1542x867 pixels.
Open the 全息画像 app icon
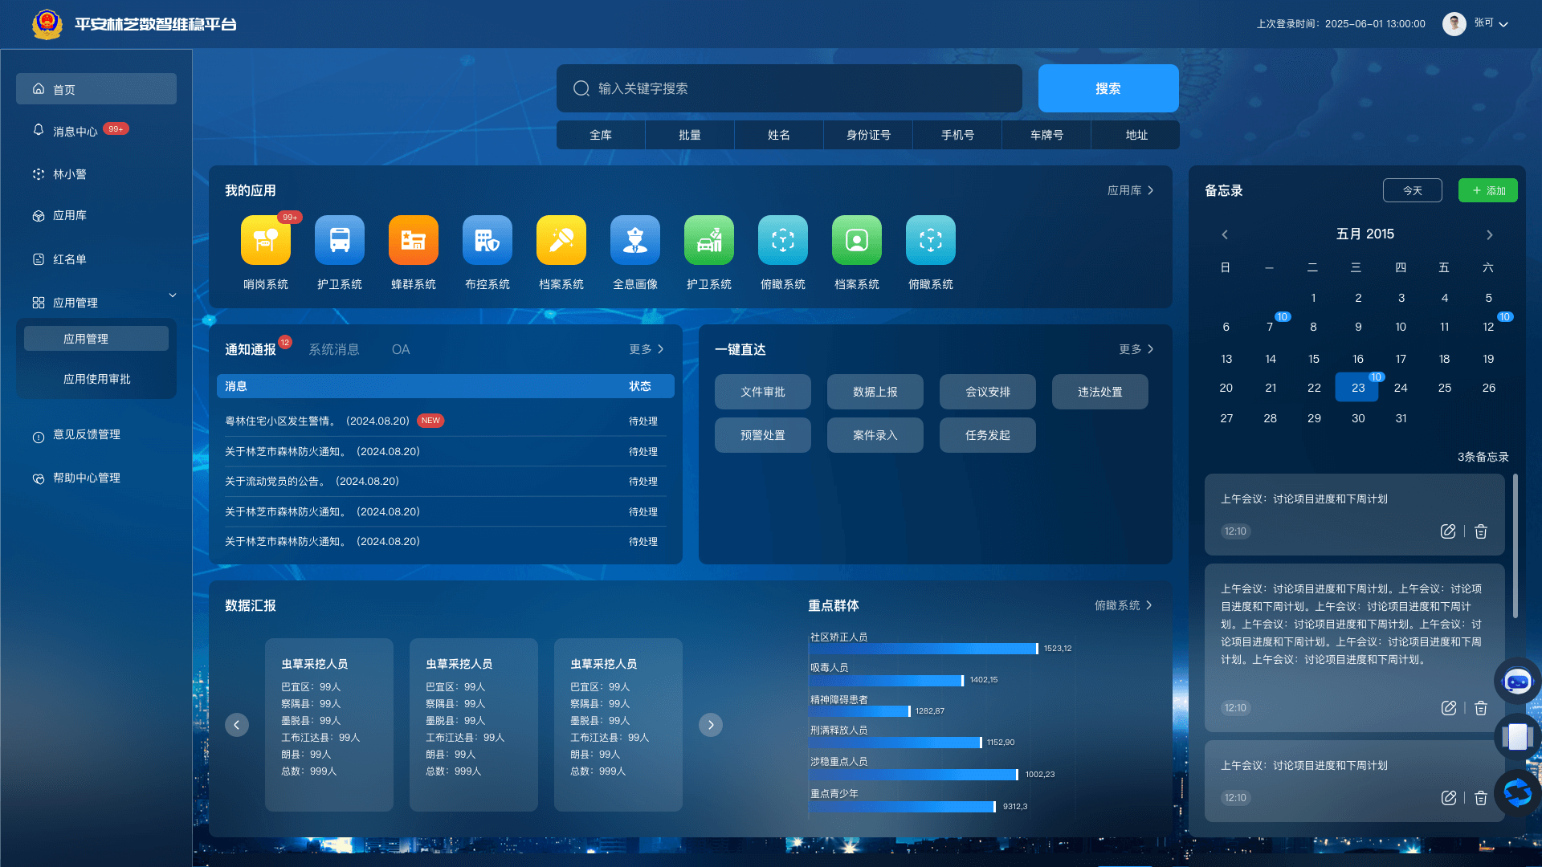(635, 240)
